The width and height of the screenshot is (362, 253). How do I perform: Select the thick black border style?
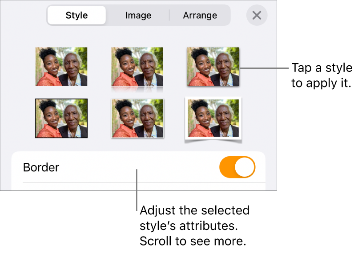pyautogui.click(x=61, y=118)
